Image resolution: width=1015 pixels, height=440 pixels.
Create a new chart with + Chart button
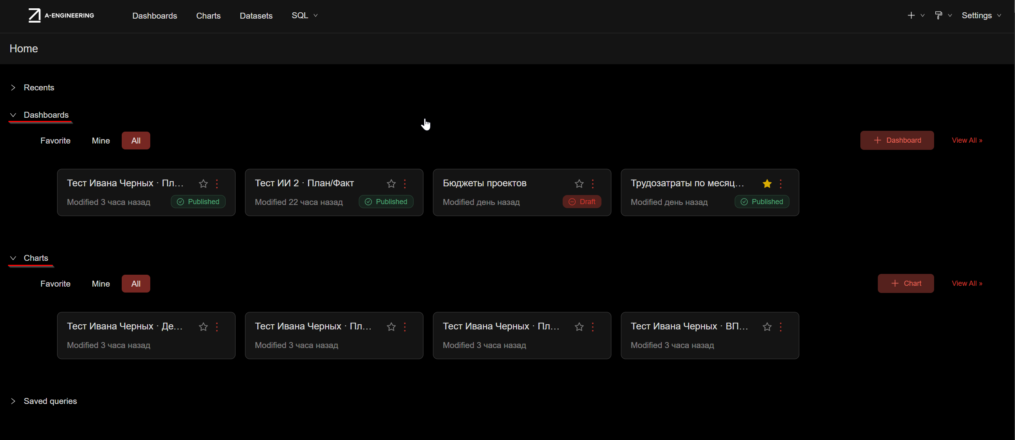coord(906,283)
